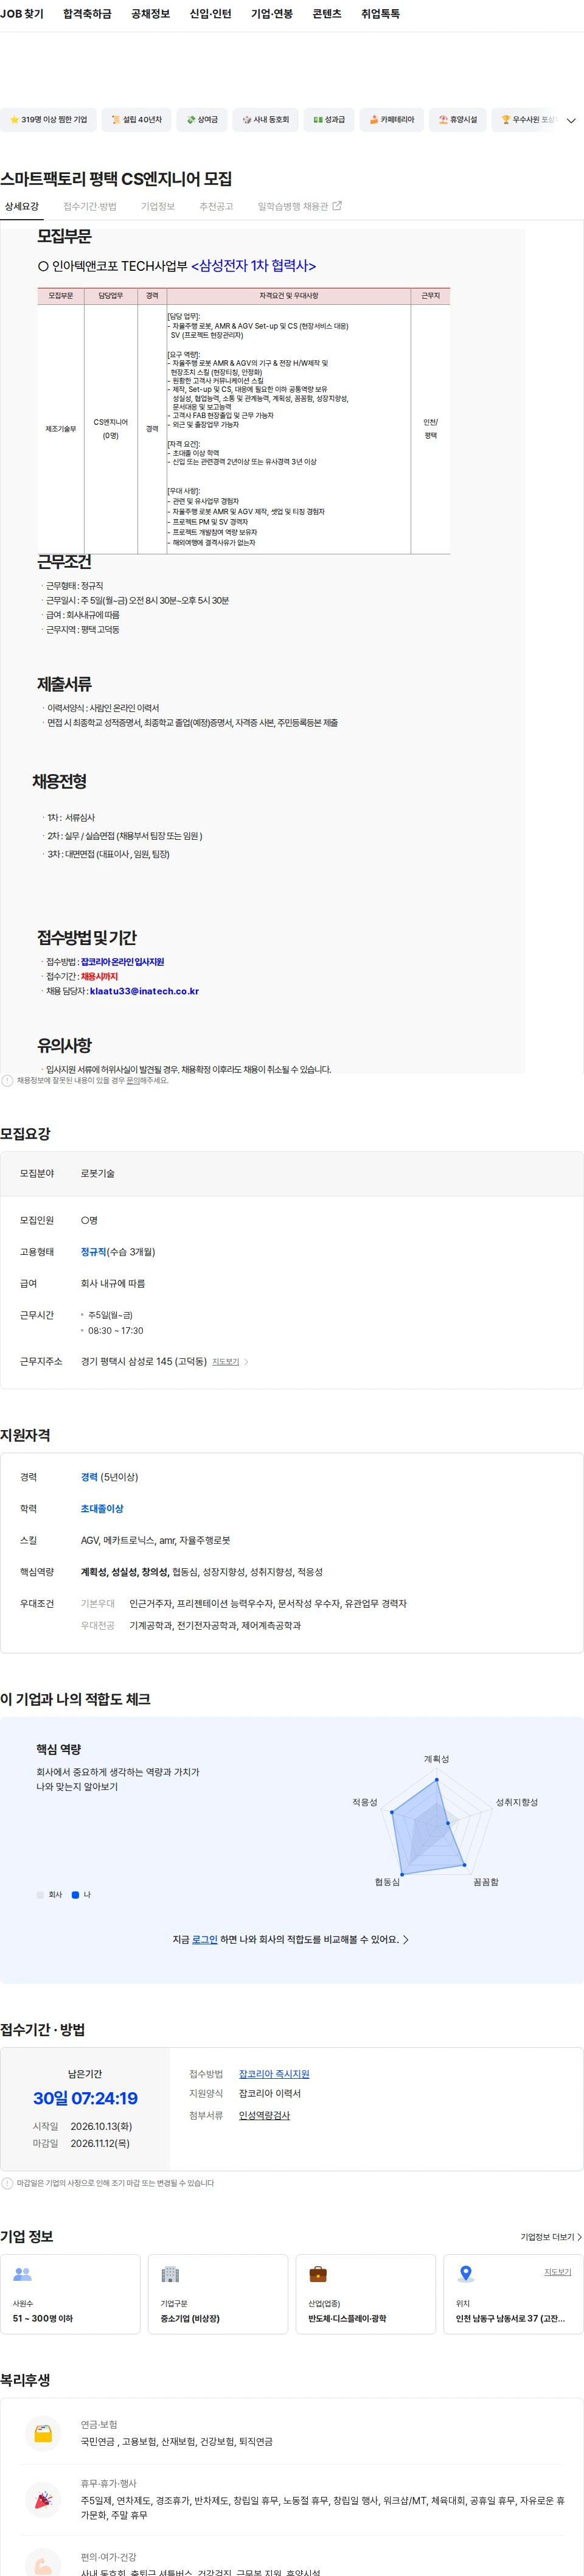
Task: Click the 잡코리아 온라인 입사지원 text
Action: (x=122, y=962)
